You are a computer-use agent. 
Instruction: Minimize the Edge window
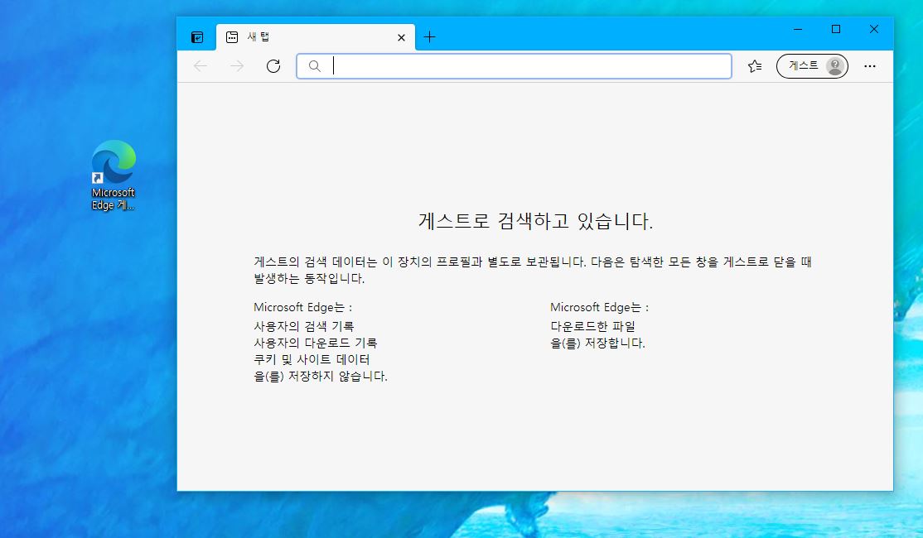(798, 29)
